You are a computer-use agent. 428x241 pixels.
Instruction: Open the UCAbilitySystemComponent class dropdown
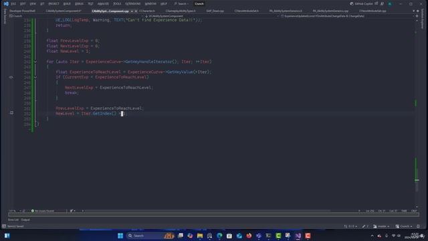coord(211,16)
